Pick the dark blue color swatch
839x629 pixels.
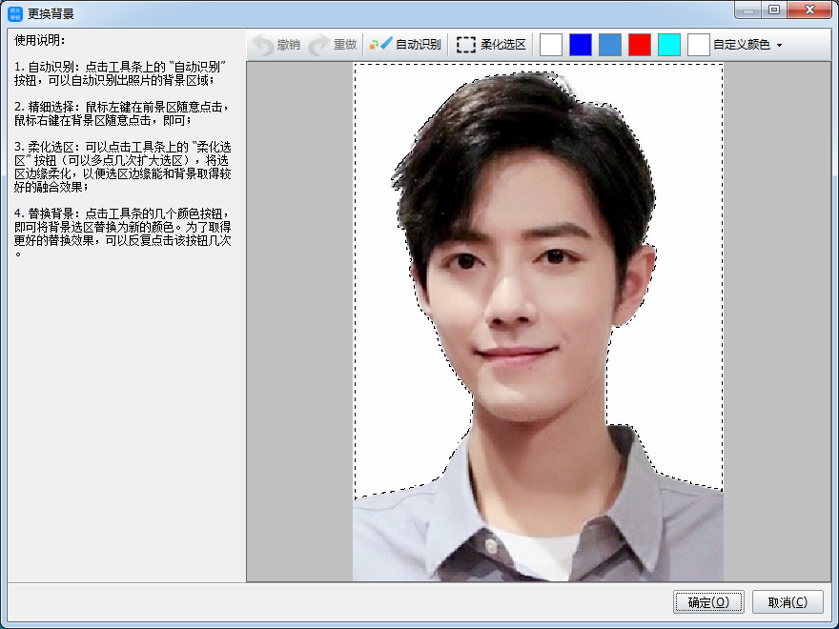click(581, 45)
